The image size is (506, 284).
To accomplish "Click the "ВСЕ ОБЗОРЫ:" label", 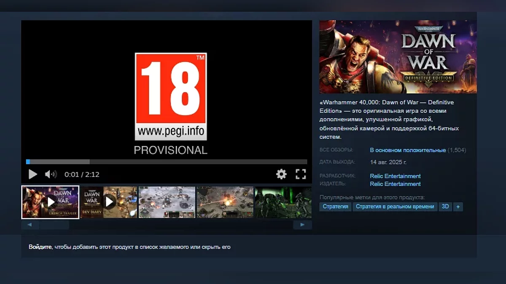I will point(336,150).
